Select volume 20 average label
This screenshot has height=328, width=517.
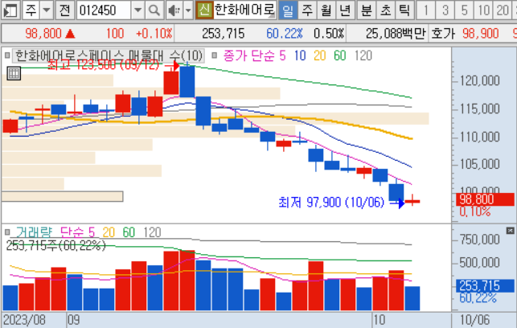click(109, 232)
